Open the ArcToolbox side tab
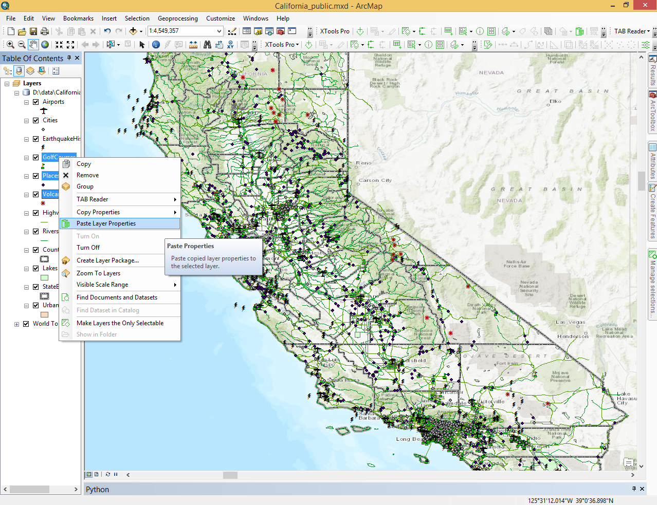 click(x=652, y=111)
